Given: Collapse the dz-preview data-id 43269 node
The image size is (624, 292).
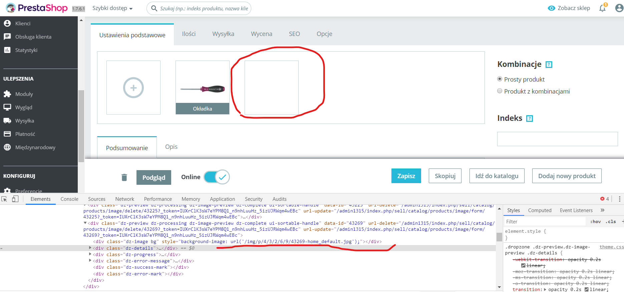Looking at the screenshot, I should click(x=85, y=223).
